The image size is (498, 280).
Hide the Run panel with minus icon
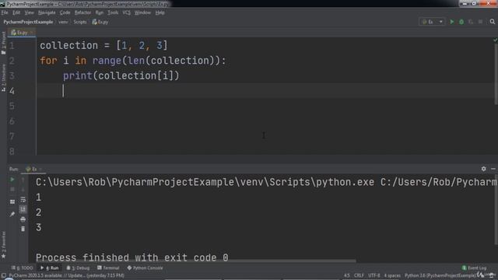click(493, 169)
